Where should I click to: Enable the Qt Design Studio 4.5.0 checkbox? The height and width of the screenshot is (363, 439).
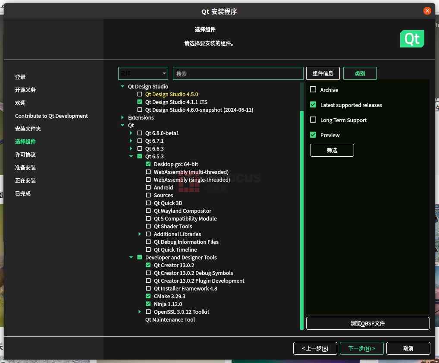coord(140,94)
